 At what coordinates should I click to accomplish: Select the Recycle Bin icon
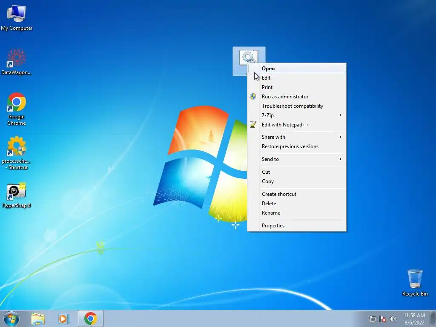point(415,283)
